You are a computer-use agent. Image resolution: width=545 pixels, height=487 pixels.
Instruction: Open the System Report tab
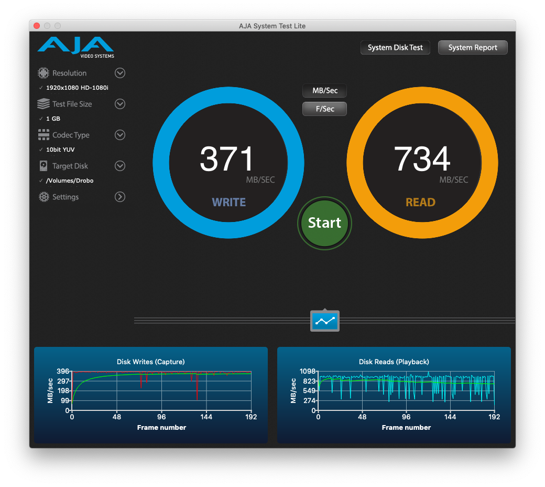473,47
